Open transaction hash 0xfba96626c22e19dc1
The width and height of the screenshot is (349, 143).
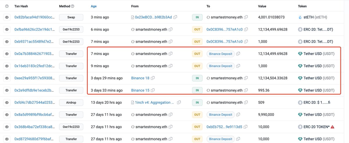34,30
